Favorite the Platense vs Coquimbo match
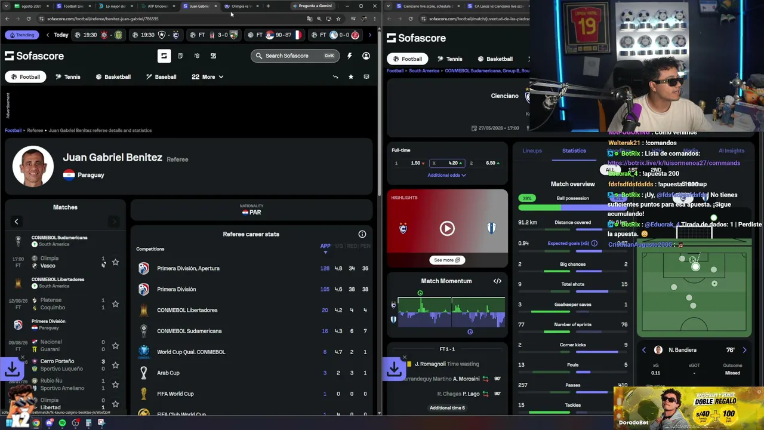The width and height of the screenshot is (764, 430). pyautogui.click(x=115, y=304)
